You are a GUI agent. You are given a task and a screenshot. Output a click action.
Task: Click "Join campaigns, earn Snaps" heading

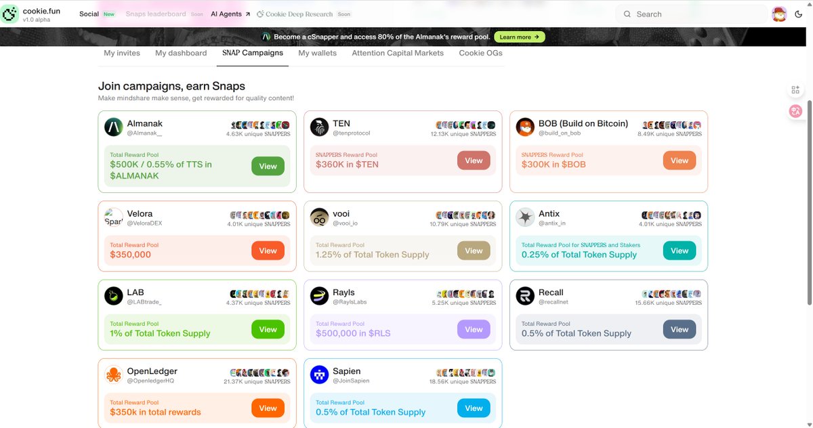click(x=171, y=86)
